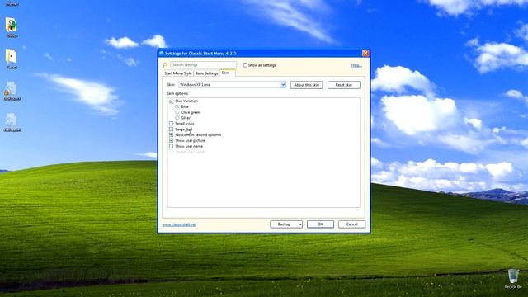
Task: Click the magnifier icon beside Search settings
Action: point(165,65)
